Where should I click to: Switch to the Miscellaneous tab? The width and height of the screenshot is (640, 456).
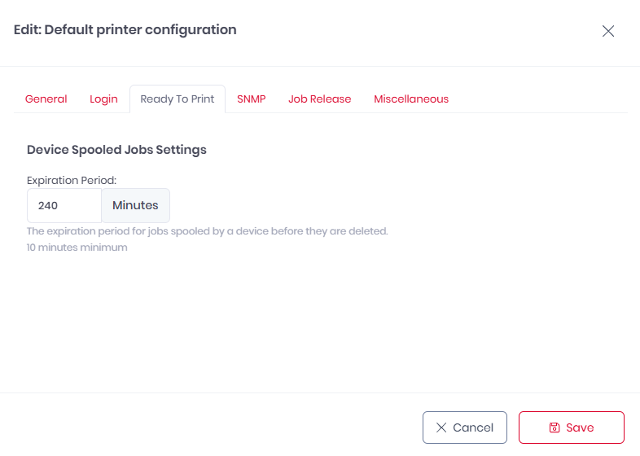(411, 99)
